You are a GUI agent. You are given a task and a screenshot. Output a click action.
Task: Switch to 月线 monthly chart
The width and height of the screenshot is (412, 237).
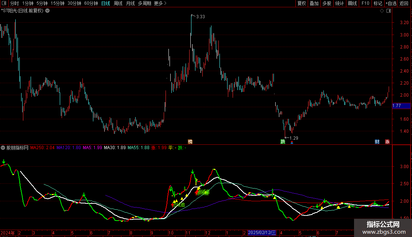point(130,3)
